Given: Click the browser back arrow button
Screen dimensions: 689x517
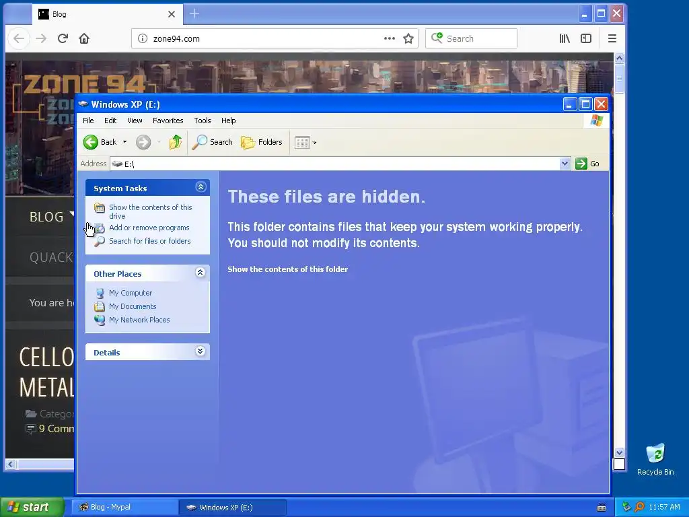Looking at the screenshot, I should [x=19, y=38].
